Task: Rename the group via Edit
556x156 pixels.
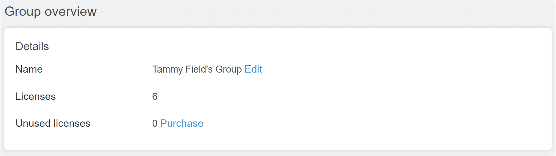Action: (253, 69)
